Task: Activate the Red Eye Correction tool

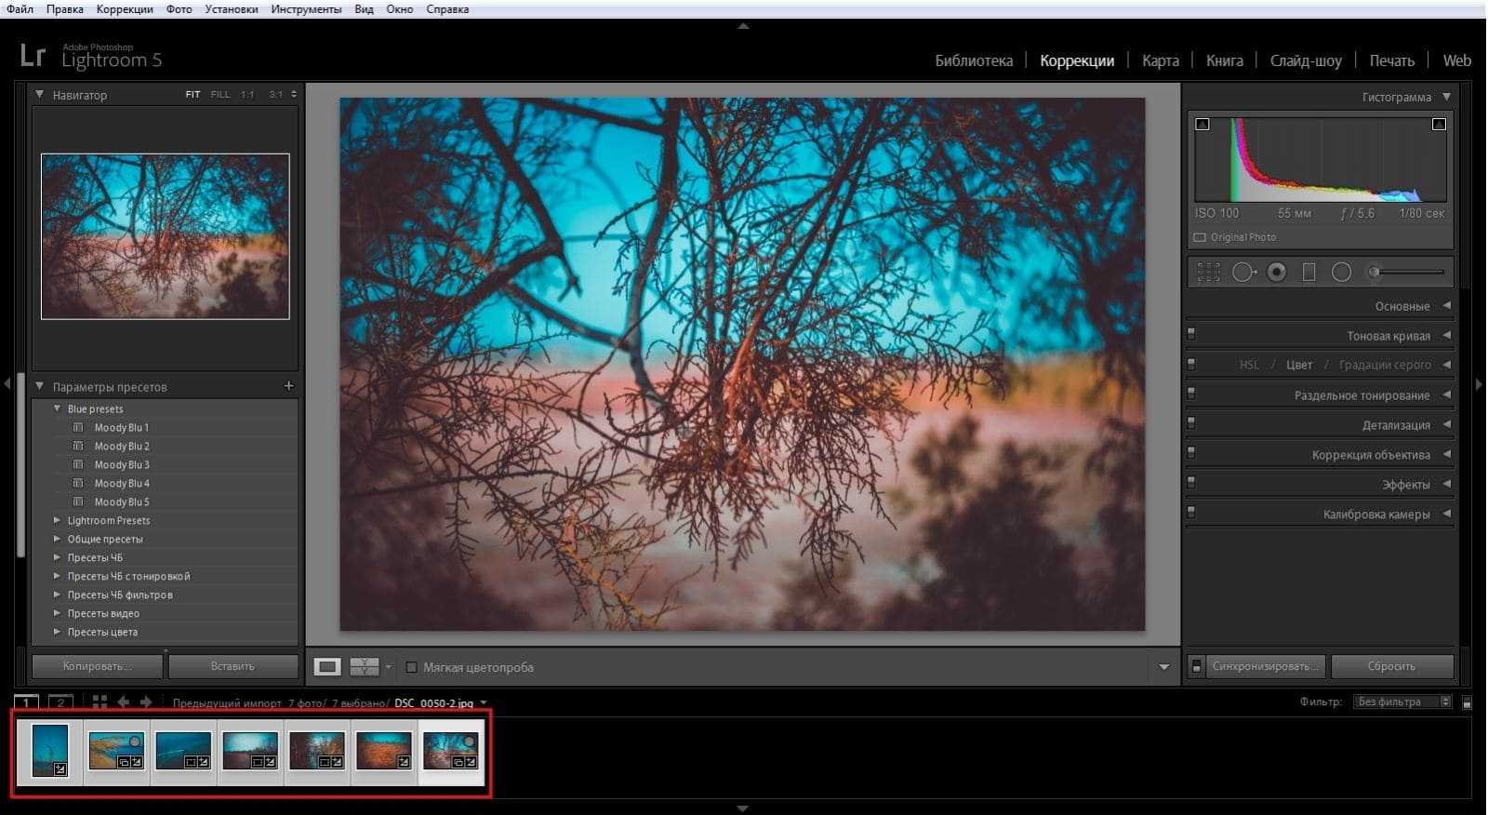Action: (x=1277, y=273)
